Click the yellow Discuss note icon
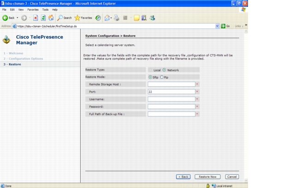 [136, 18]
